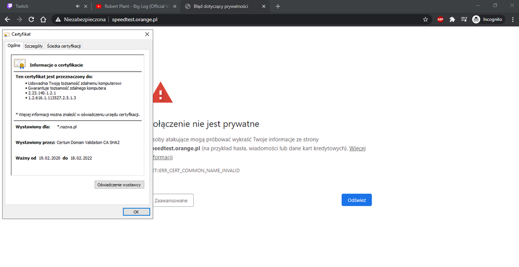
Task: Open the extensions puzzle icon
Action: point(452,19)
